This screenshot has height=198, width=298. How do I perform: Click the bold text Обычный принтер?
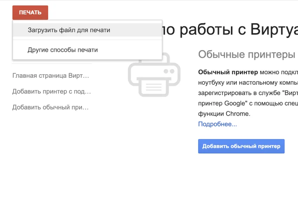coord(228,72)
